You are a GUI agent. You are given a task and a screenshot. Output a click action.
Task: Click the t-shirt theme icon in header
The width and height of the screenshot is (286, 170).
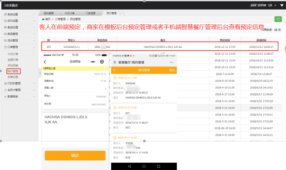click(281, 5)
